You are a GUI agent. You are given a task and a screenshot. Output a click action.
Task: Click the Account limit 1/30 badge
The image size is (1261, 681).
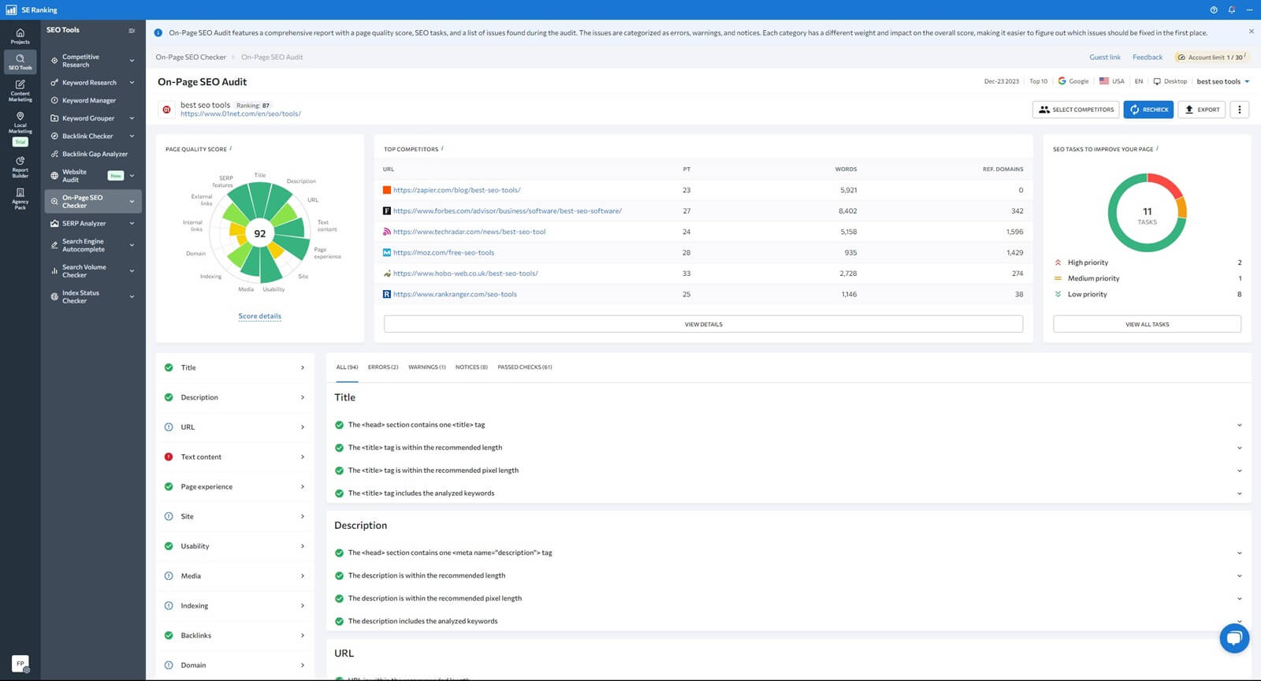(1212, 58)
